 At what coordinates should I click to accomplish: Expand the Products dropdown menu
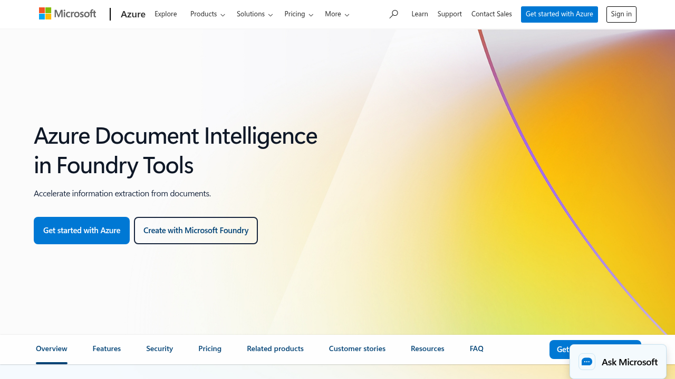click(x=207, y=14)
